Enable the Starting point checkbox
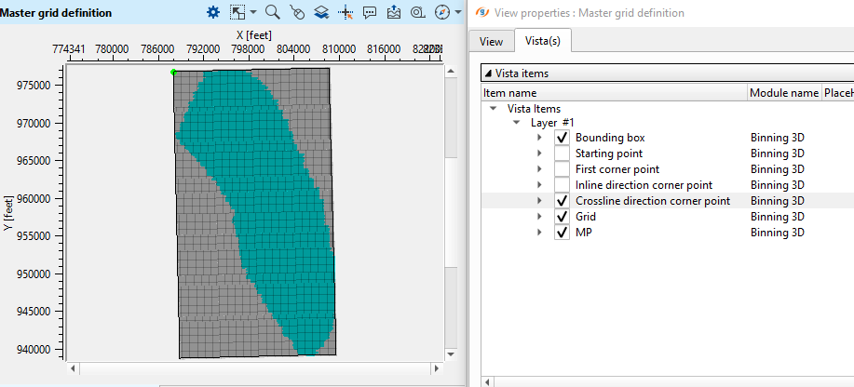 pyautogui.click(x=562, y=153)
